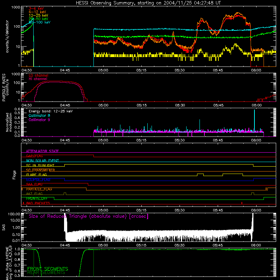The height and width of the screenshot is (280, 280).
Task: Click the Mon. Rate LIVETIME axis label
Action: tap(9, 263)
